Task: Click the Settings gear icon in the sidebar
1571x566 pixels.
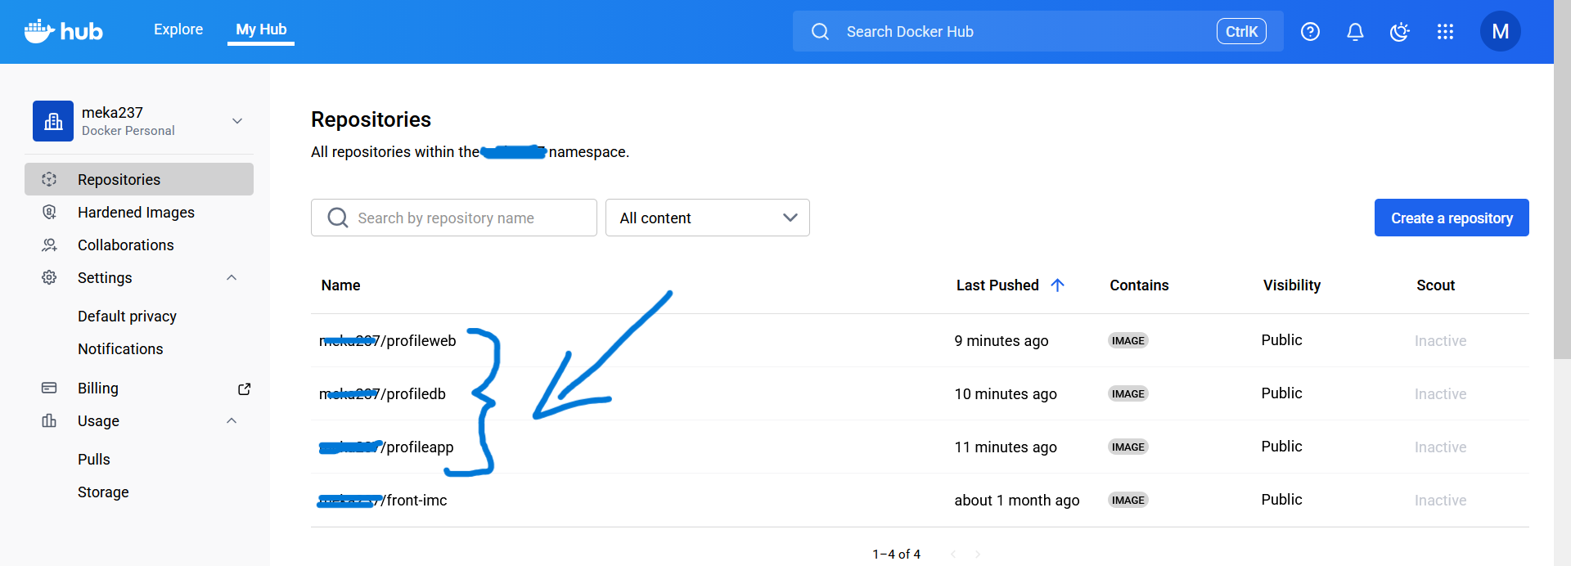Action: (x=49, y=277)
